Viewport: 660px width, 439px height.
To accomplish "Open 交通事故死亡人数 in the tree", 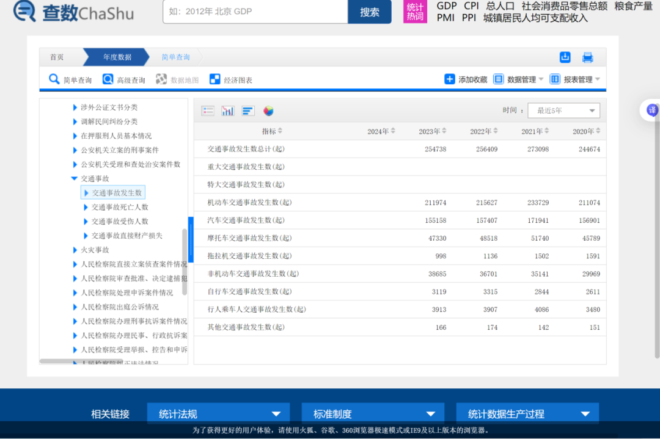I will pyautogui.click(x=120, y=207).
